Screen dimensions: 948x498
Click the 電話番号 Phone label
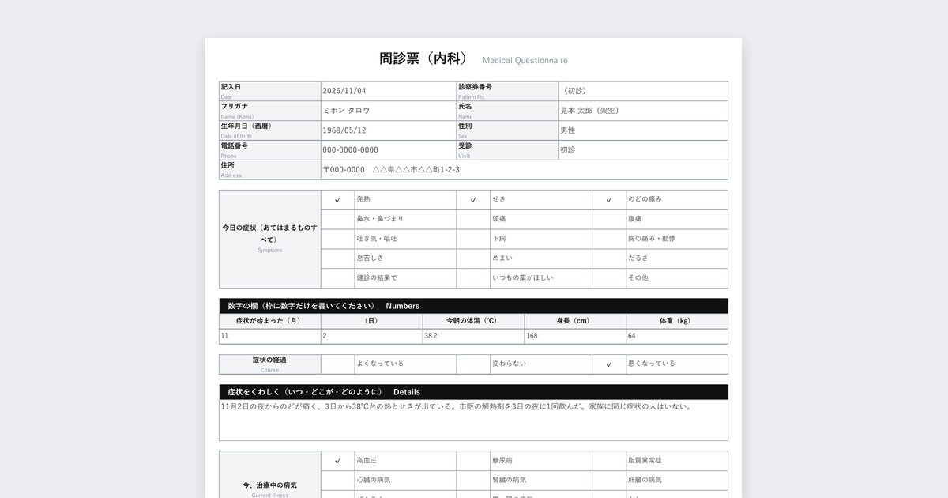tap(270, 150)
